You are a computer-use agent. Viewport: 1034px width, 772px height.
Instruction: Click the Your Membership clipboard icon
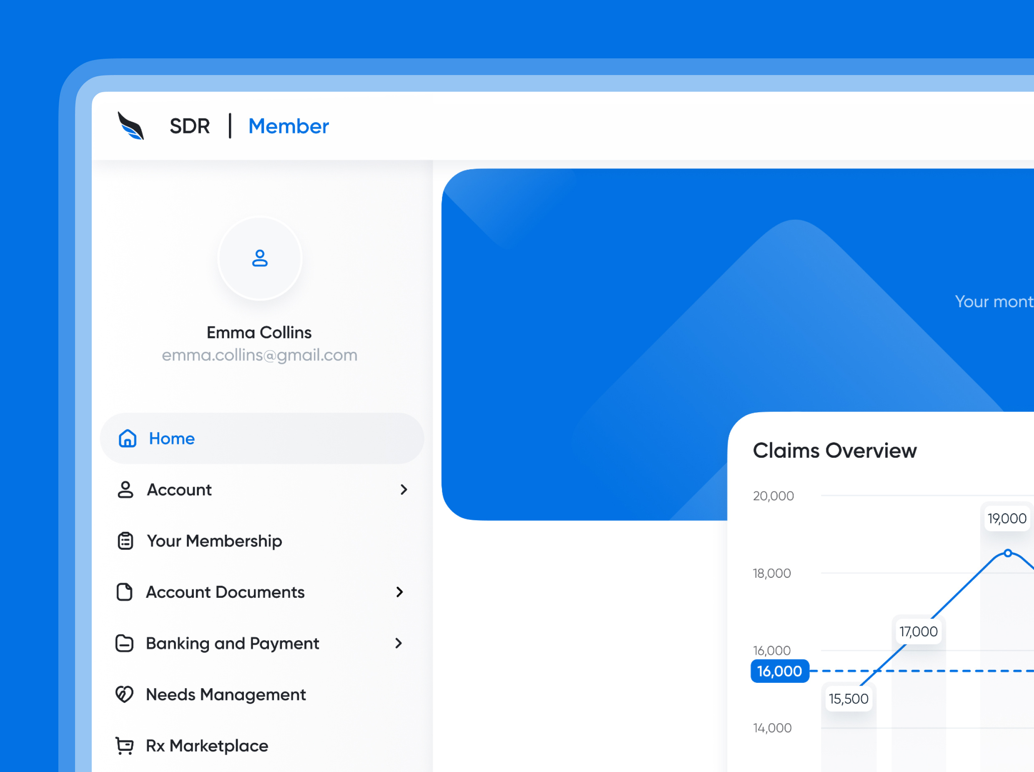click(125, 541)
